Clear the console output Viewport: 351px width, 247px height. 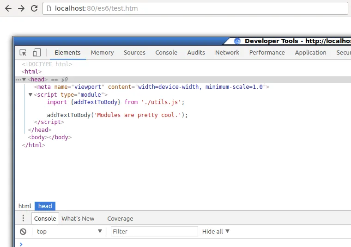point(23,232)
